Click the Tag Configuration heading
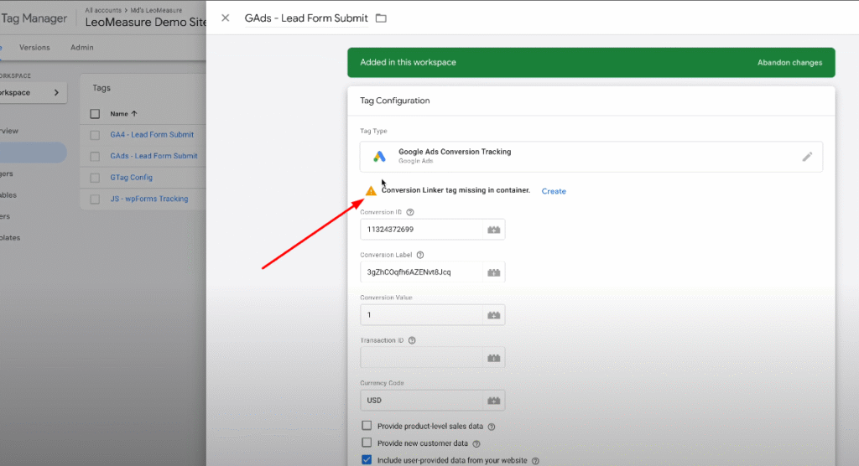Image resolution: width=859 pixels, height=466 pixels. click(394, 101)
